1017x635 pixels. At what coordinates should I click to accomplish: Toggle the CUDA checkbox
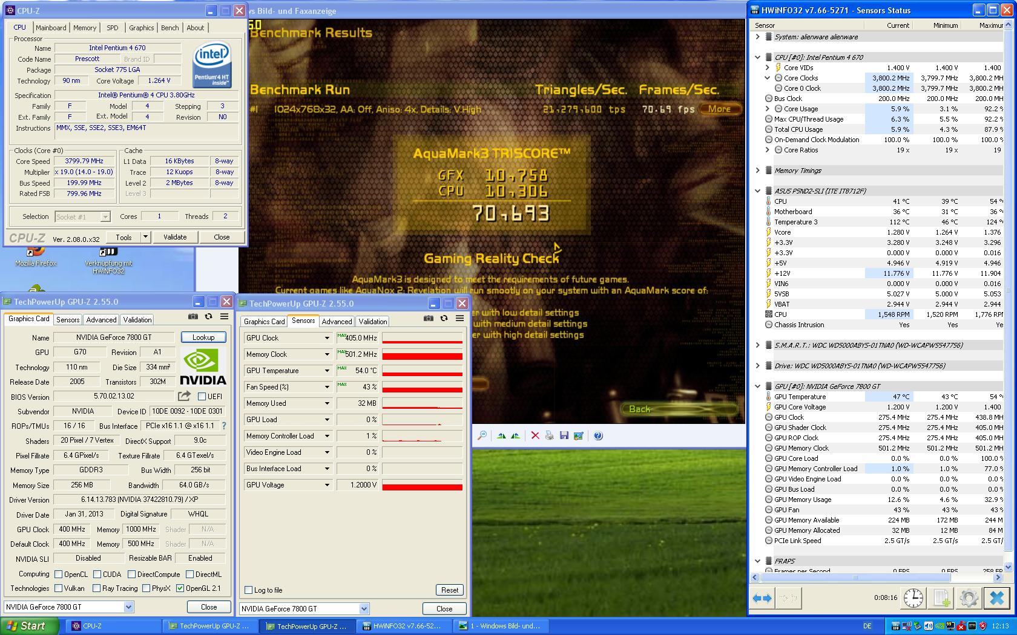coord(96,574)
